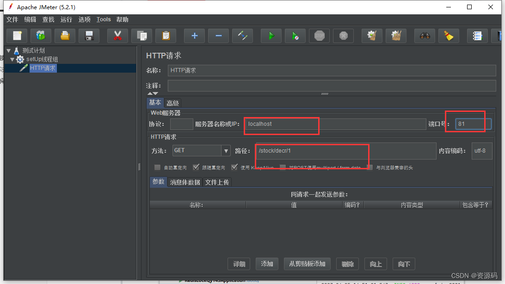Select the 基本 tab
Viewport: 505px width, 284px height.
click(x=155, y=102)
